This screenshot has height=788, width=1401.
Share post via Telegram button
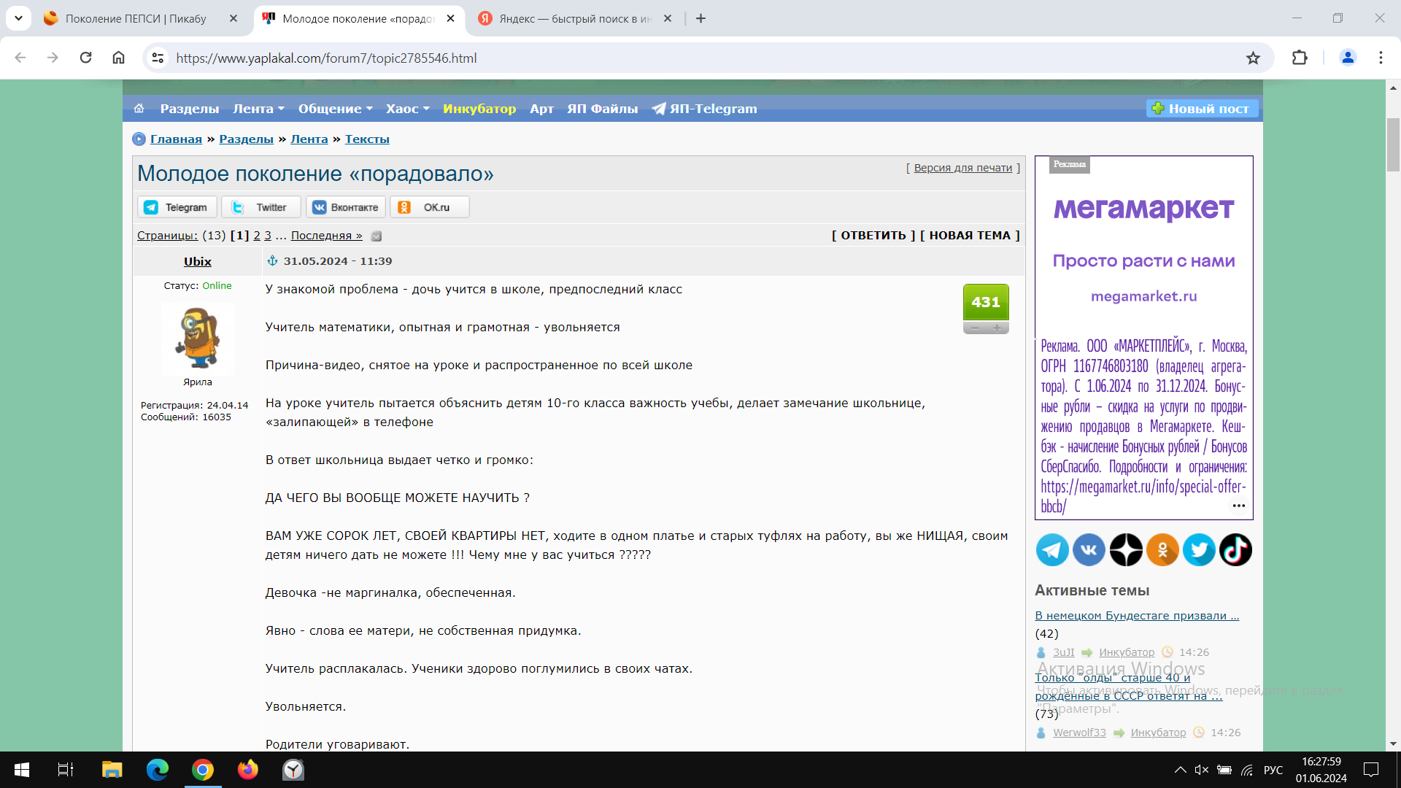pyautogui.click(x=177, y=207)
